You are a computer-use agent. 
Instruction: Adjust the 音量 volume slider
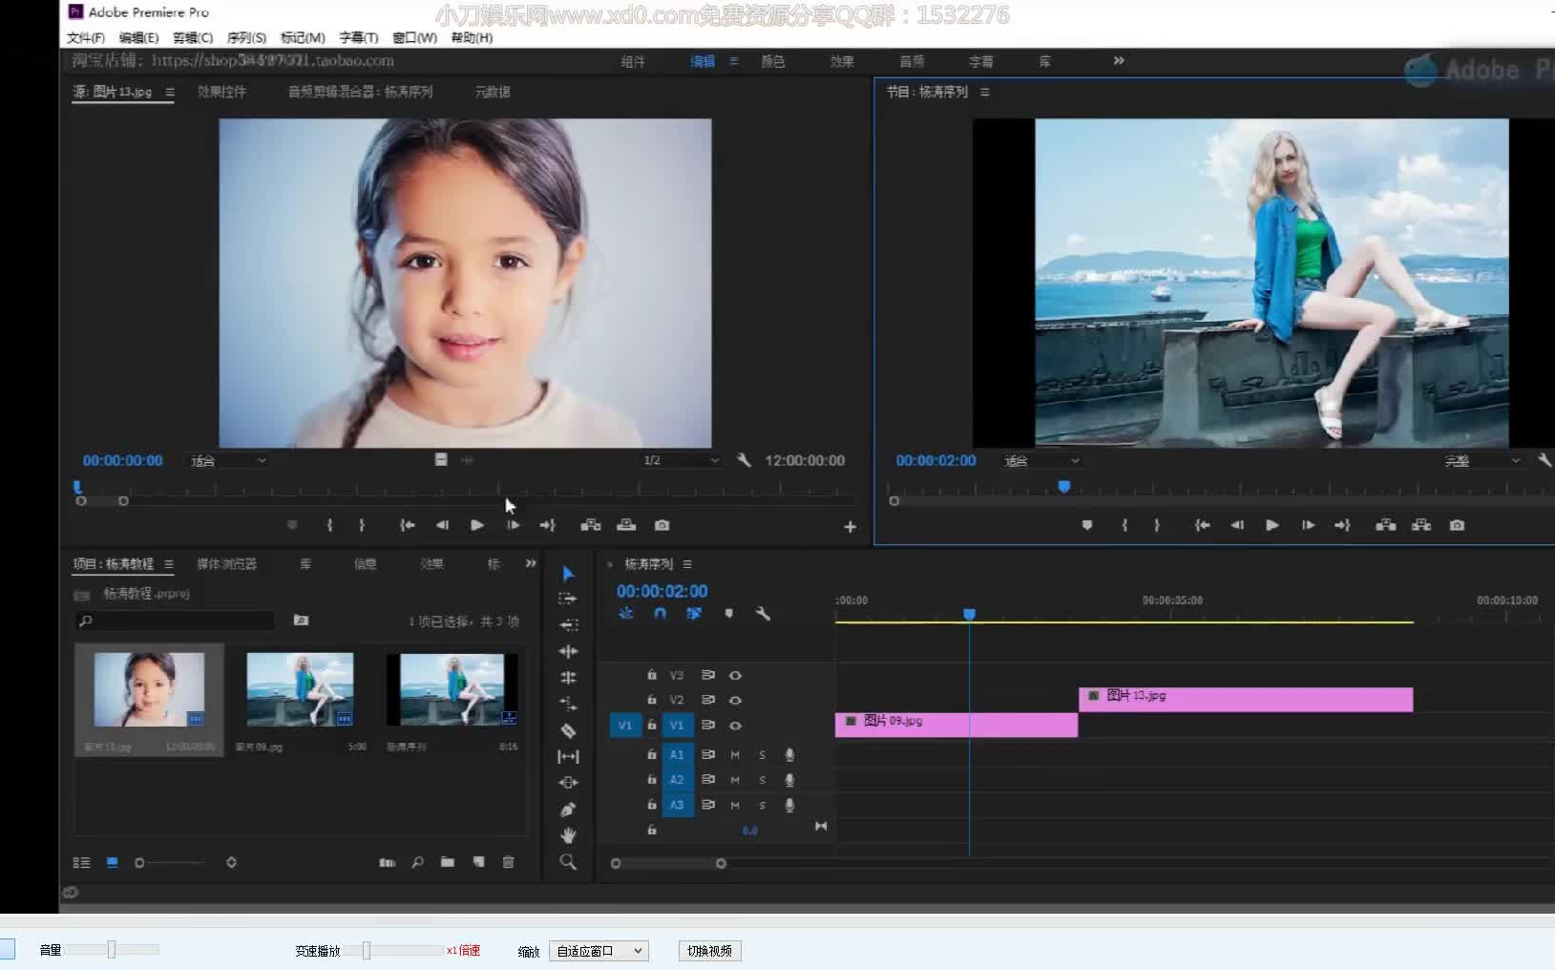coord(112,949)
